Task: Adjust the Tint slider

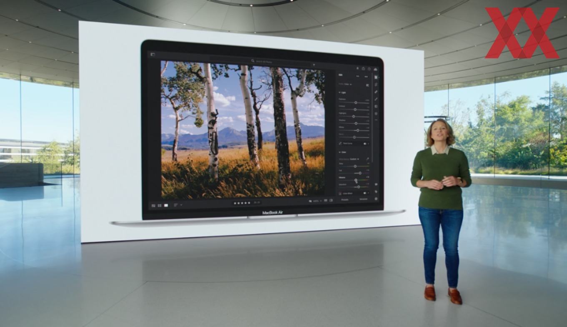Action: [354, 173]
